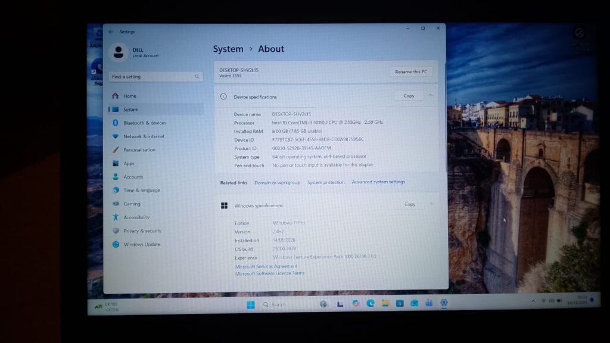Image resolution: width=610 pixels, height=343 pixels.
Task: Open Privacy & security settings
Action: tap(142, 231)
